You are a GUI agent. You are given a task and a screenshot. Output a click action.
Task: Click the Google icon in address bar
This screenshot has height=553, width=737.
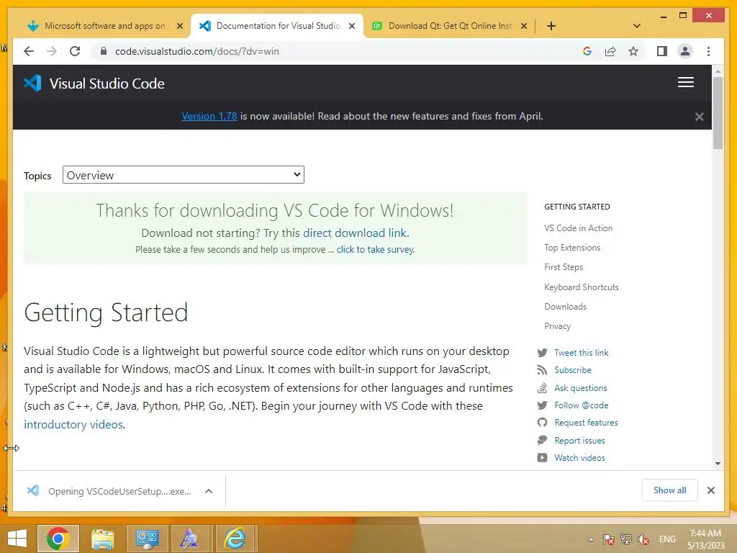point(587,51)
